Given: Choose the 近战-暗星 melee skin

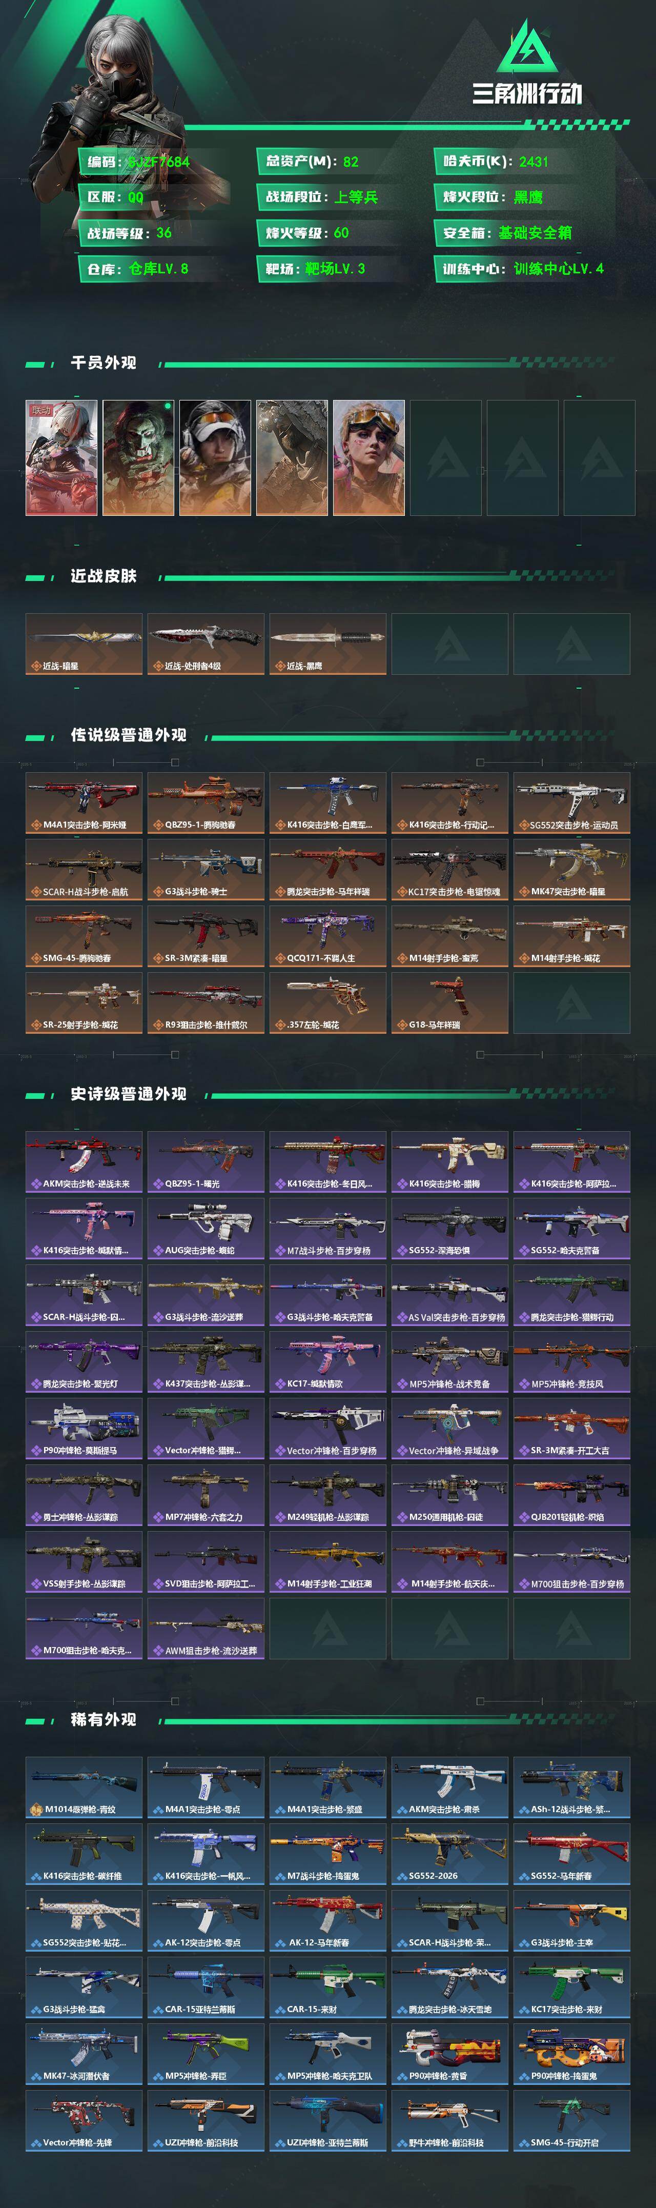Looking at the screenshot, I should click(84, 644).
